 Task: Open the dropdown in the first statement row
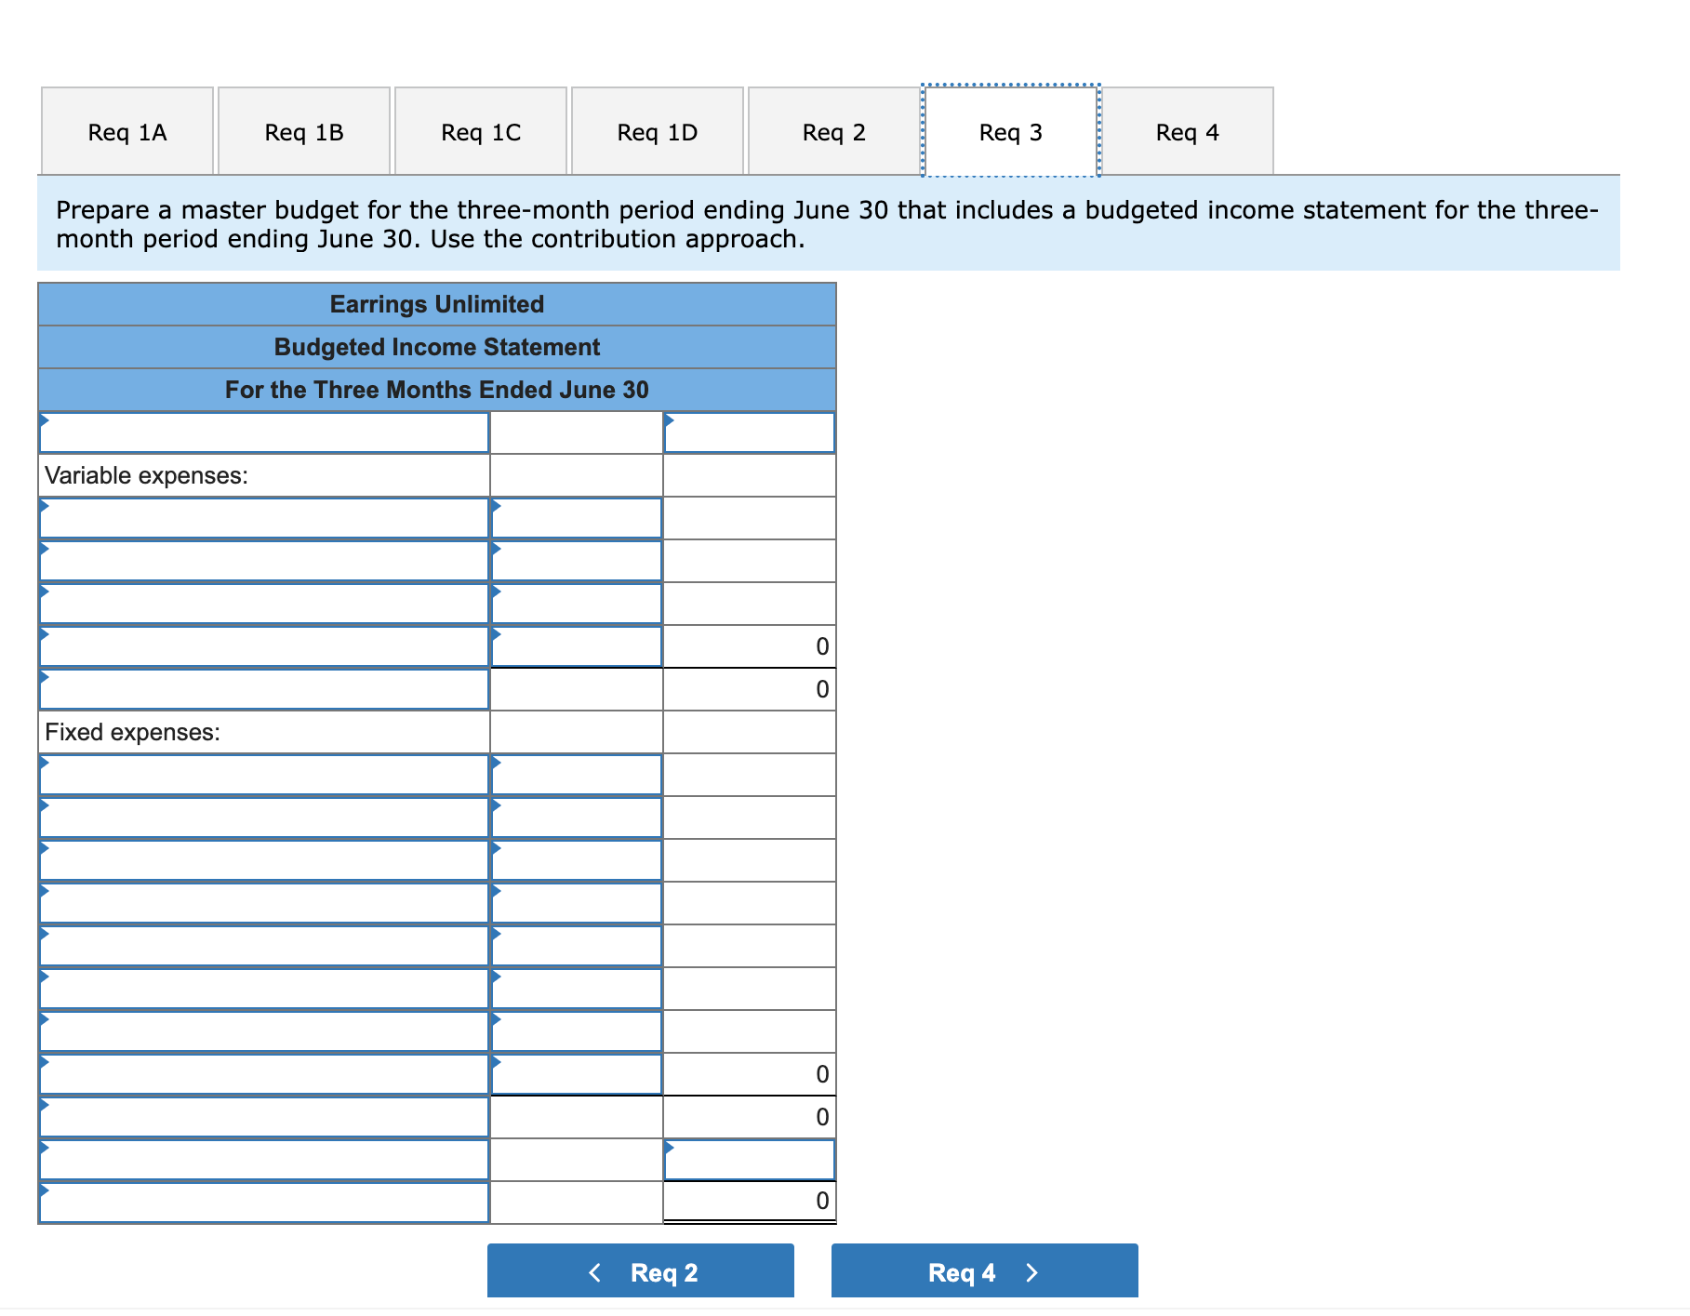tap(263, 432)
